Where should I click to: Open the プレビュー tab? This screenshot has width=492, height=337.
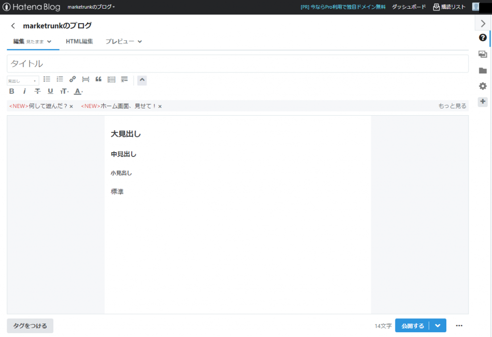(123, 41)
